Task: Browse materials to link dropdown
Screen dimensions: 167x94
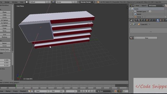Action: tap(132, 38)
